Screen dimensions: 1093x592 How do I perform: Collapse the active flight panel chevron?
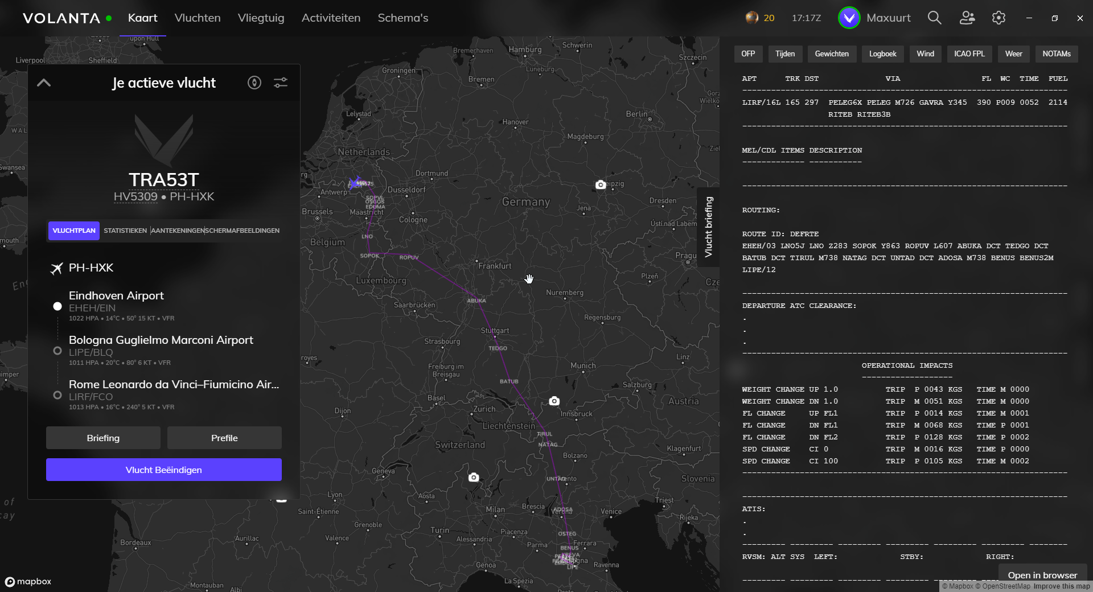(x=44, y=83)
